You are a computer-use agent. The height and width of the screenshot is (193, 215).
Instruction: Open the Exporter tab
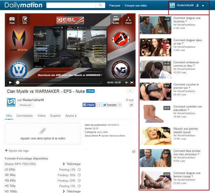[x=55, y=116]
